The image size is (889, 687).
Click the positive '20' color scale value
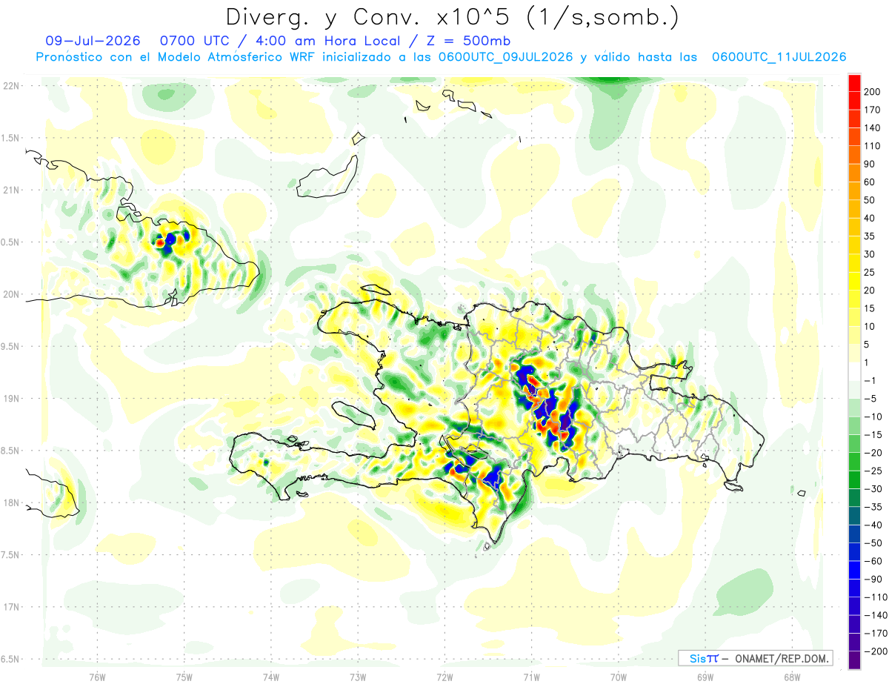point(870,290)
